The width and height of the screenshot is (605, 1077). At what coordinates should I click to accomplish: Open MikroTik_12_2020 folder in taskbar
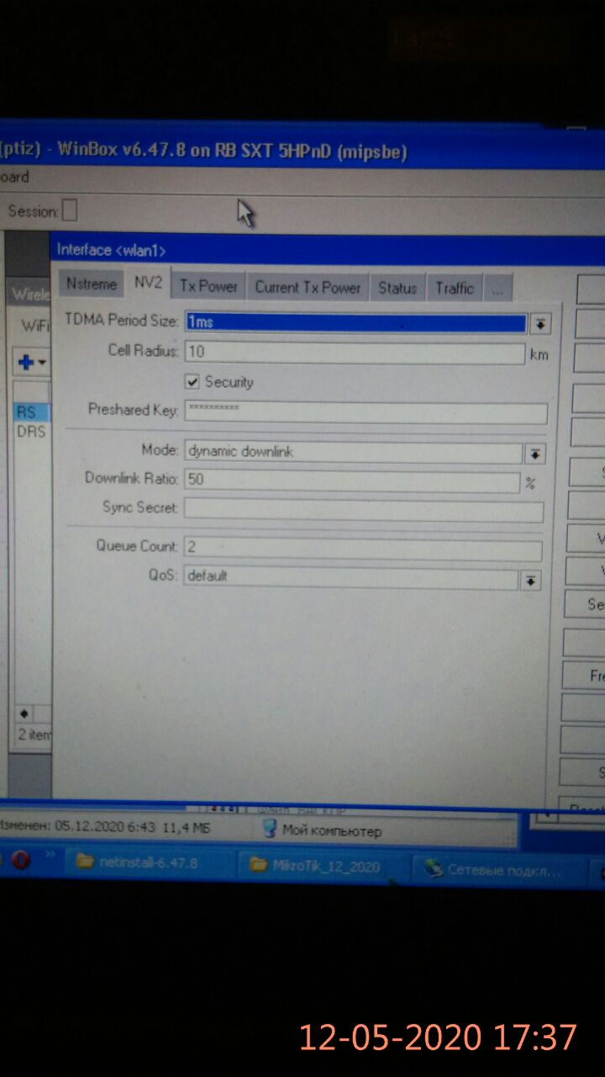pos(324,867)
